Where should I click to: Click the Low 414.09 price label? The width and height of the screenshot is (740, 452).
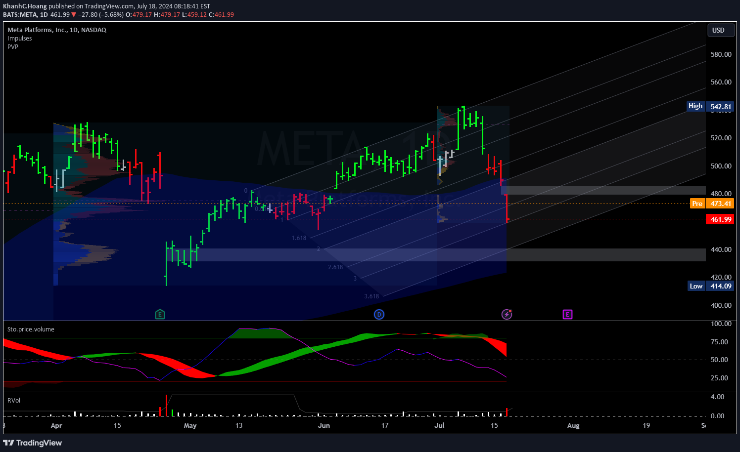coord(711,286)
